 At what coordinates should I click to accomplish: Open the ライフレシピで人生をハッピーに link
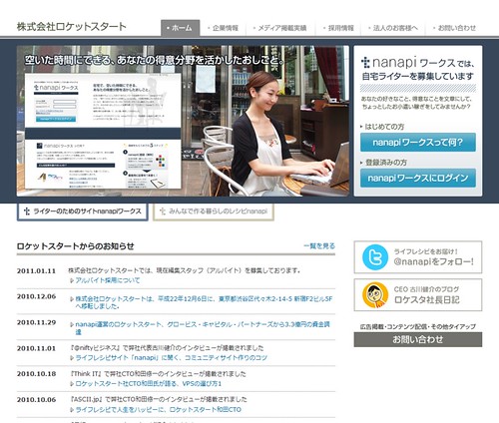(158, 409)
